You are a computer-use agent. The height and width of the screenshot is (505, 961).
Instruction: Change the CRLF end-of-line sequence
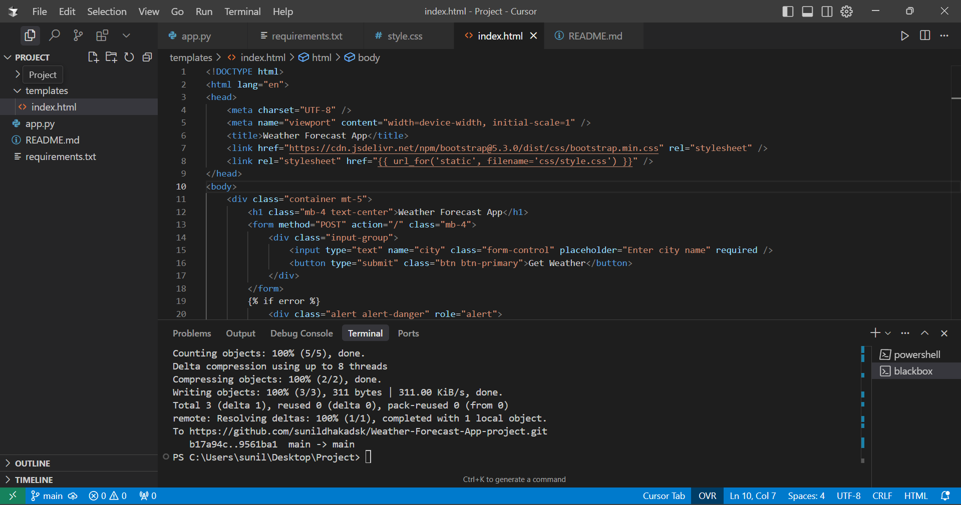pos(882,496)
